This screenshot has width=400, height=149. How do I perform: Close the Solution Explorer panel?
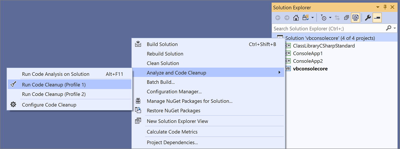(x=393, y=7)
